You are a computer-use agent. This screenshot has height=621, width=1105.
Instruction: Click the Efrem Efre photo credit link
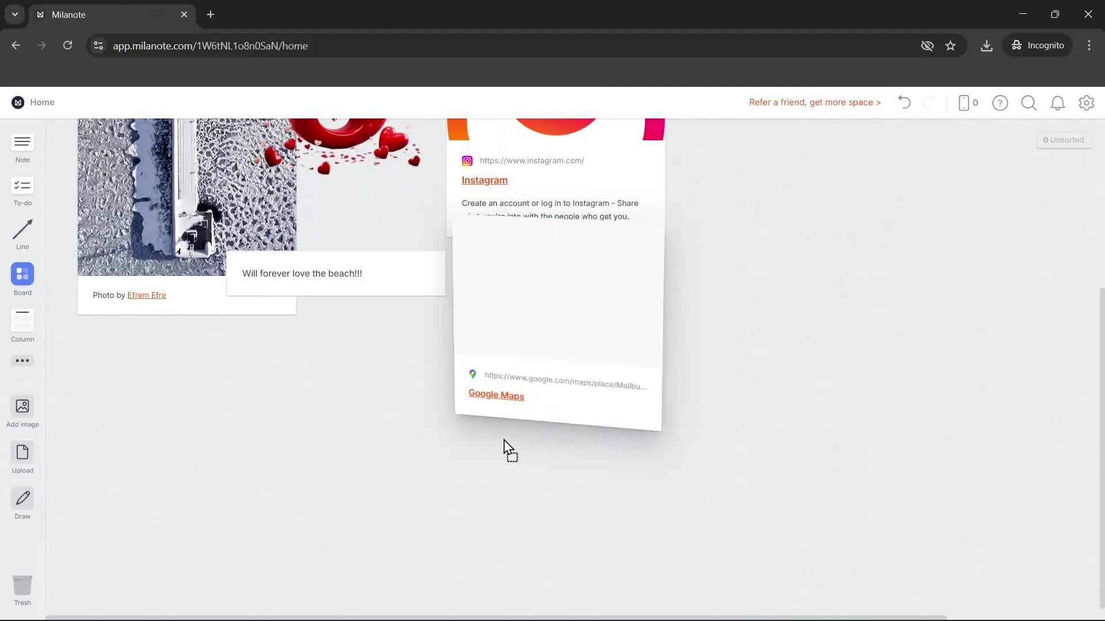pyautogui.click(x=147, y=295)
